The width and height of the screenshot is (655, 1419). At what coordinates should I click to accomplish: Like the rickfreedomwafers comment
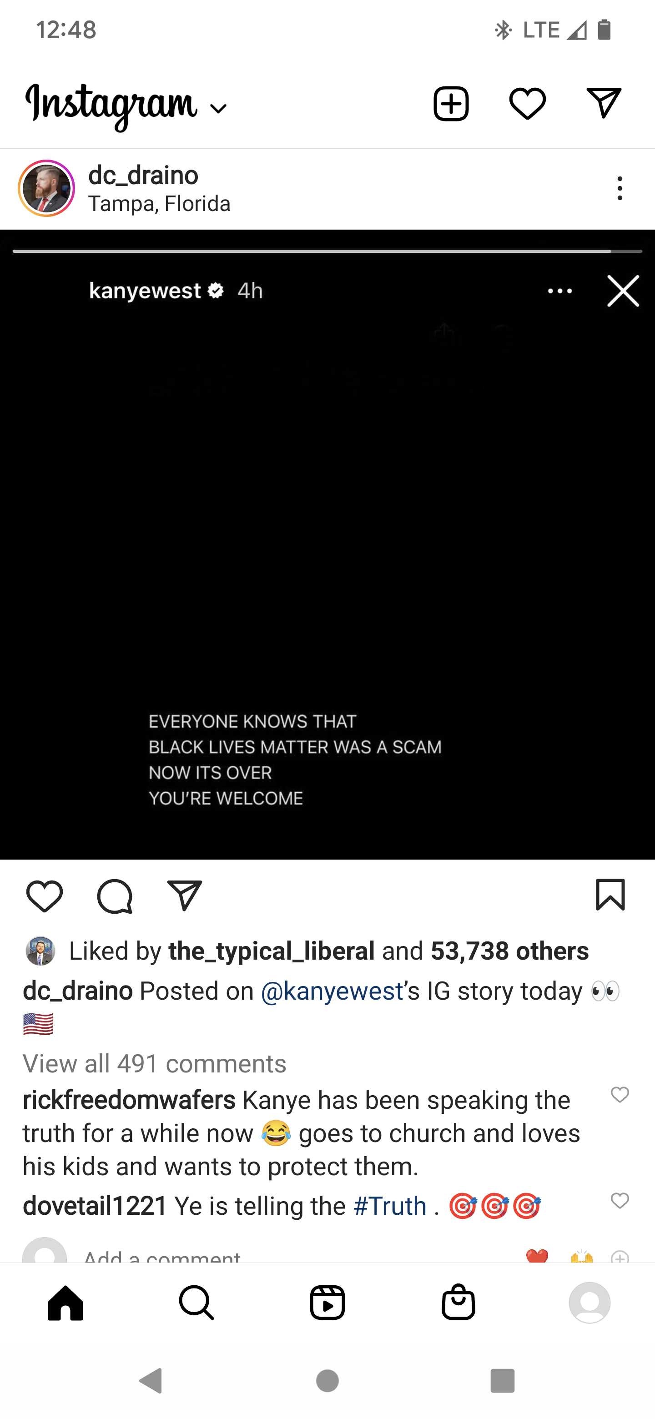[620, 1095]
